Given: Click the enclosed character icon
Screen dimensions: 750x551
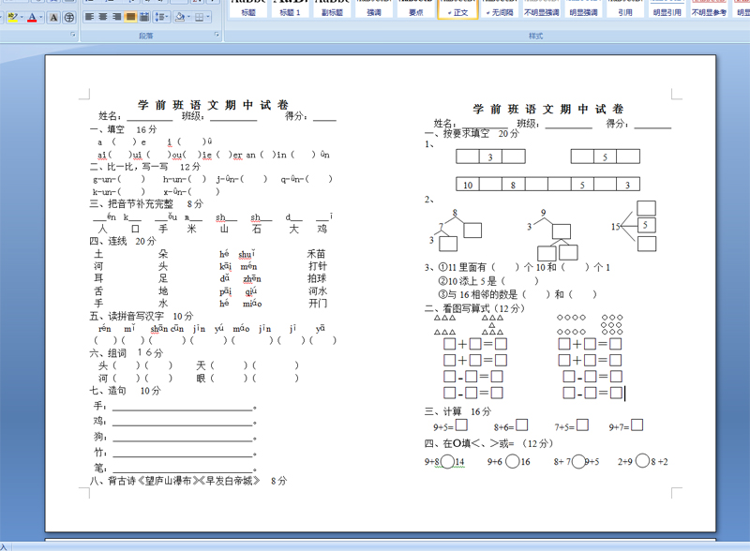Looking at the screenshot, I should click(69, 18).
